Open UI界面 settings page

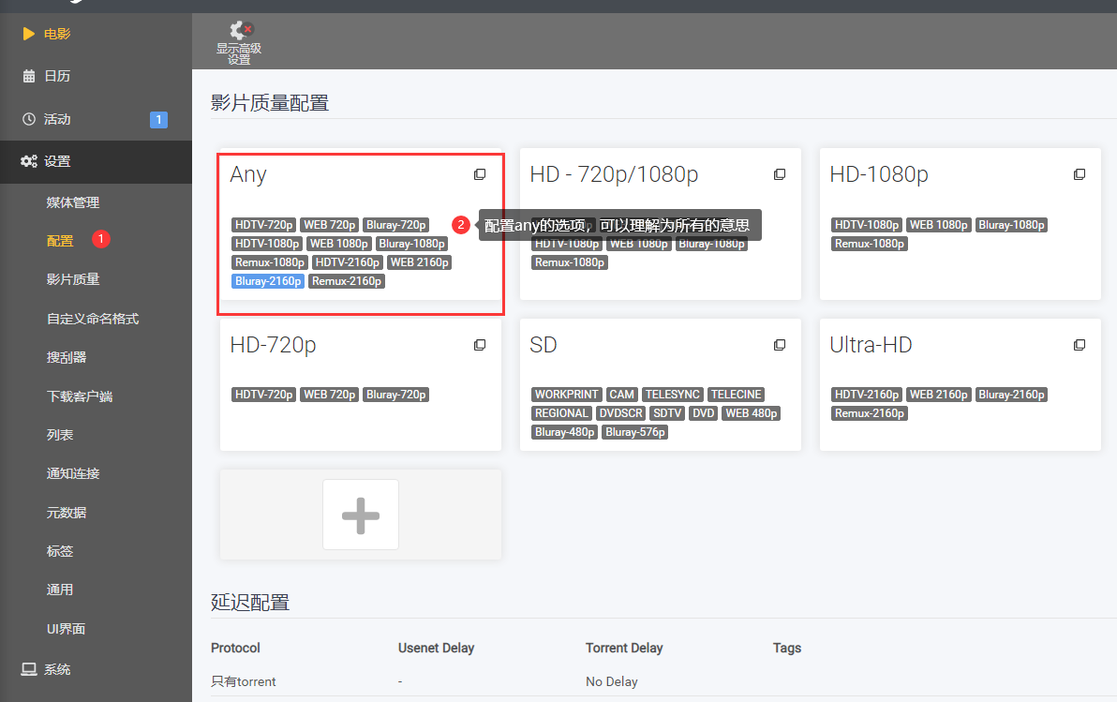click(x=66, y=629)
